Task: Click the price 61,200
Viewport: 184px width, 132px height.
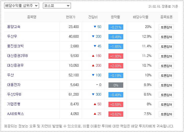Action: click(x=74, y=94)
